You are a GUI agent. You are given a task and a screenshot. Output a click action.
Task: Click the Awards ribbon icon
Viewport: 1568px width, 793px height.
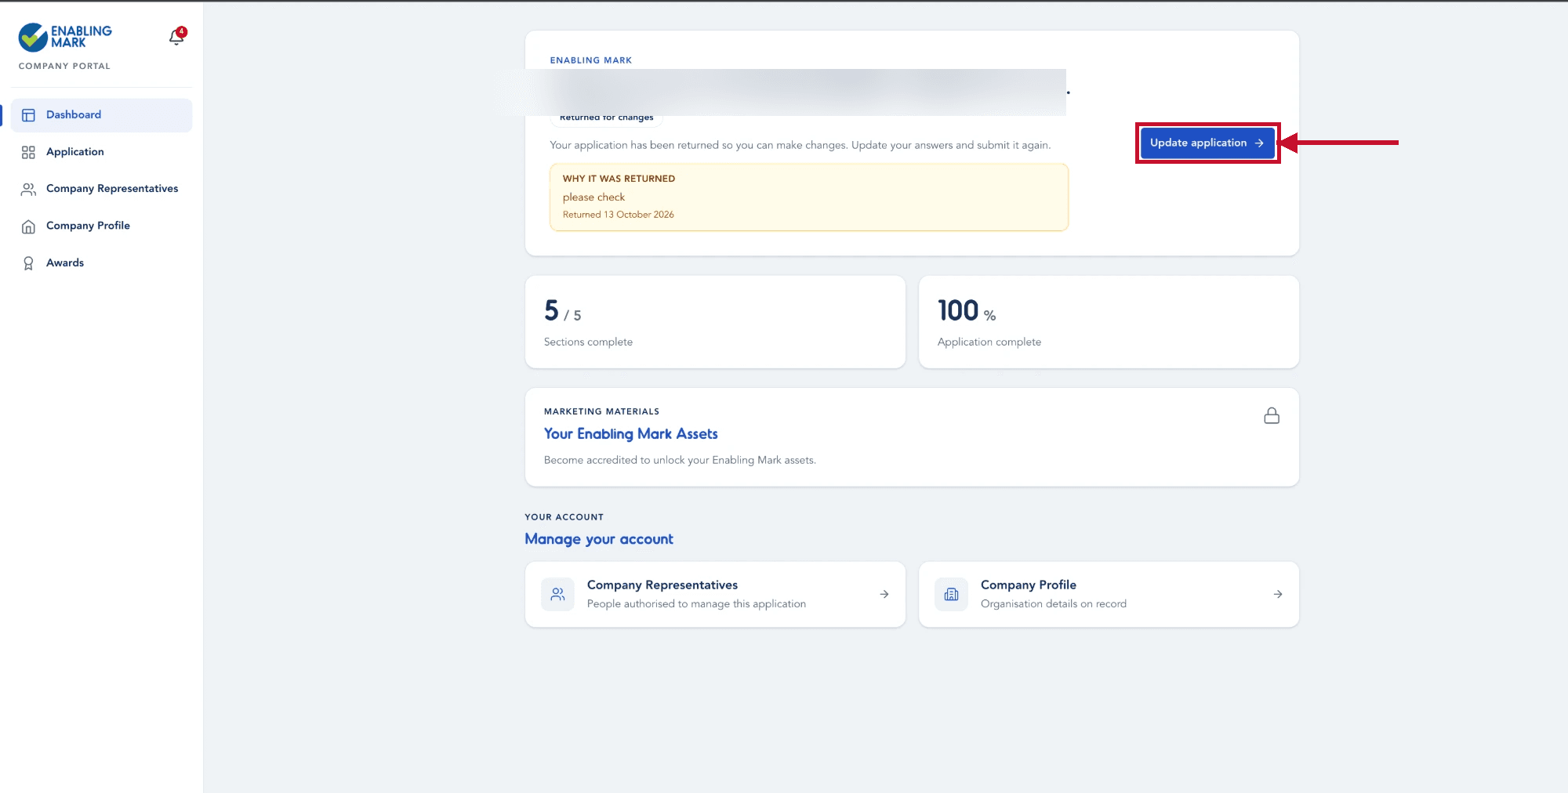coord(28,263)
